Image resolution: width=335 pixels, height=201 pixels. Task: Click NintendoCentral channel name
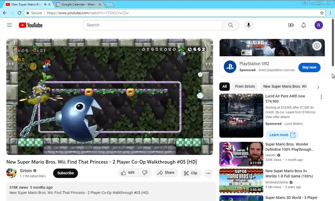(277, 182)
